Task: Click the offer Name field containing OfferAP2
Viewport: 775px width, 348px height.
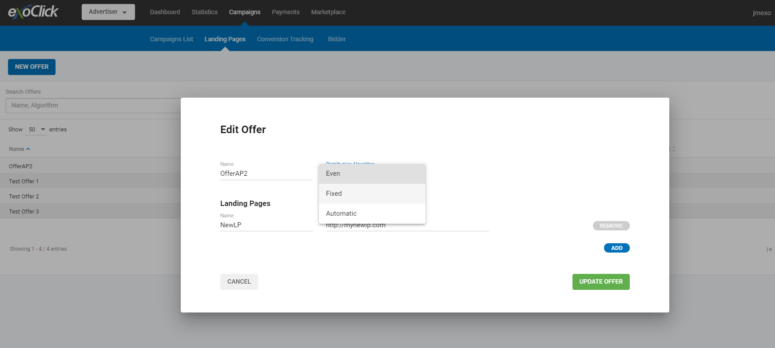Action: pos(266,174)
